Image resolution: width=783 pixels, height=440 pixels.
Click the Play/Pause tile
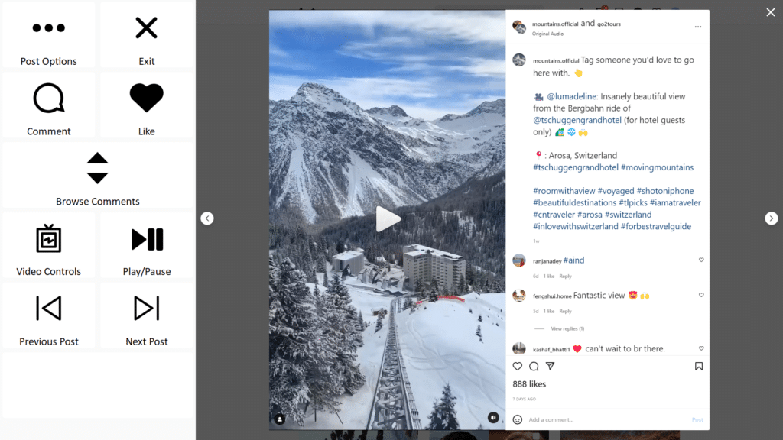click(146, 245)
